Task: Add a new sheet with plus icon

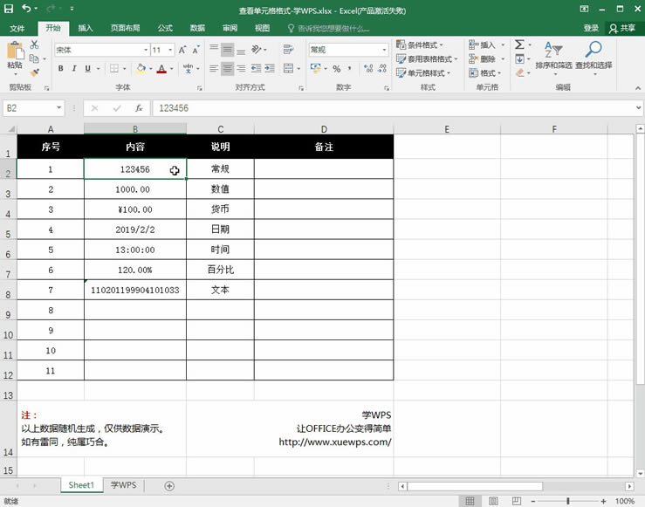Action: coord(169,485)
